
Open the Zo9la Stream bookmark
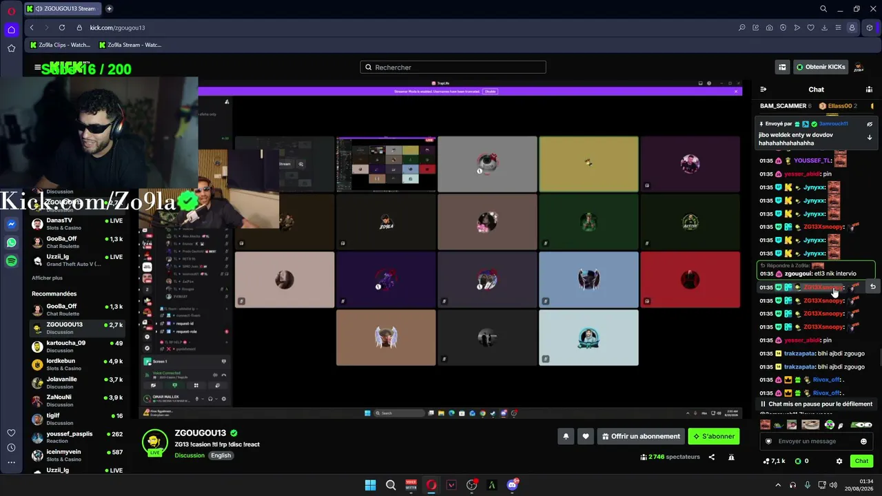point(130,45)
